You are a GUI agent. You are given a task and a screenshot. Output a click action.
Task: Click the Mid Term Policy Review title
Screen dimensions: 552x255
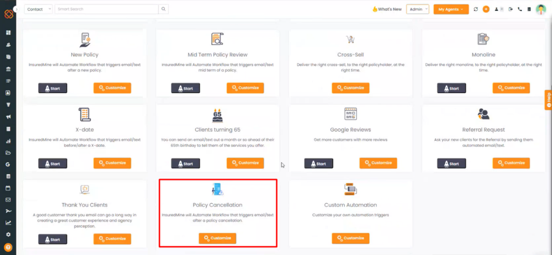218,55
